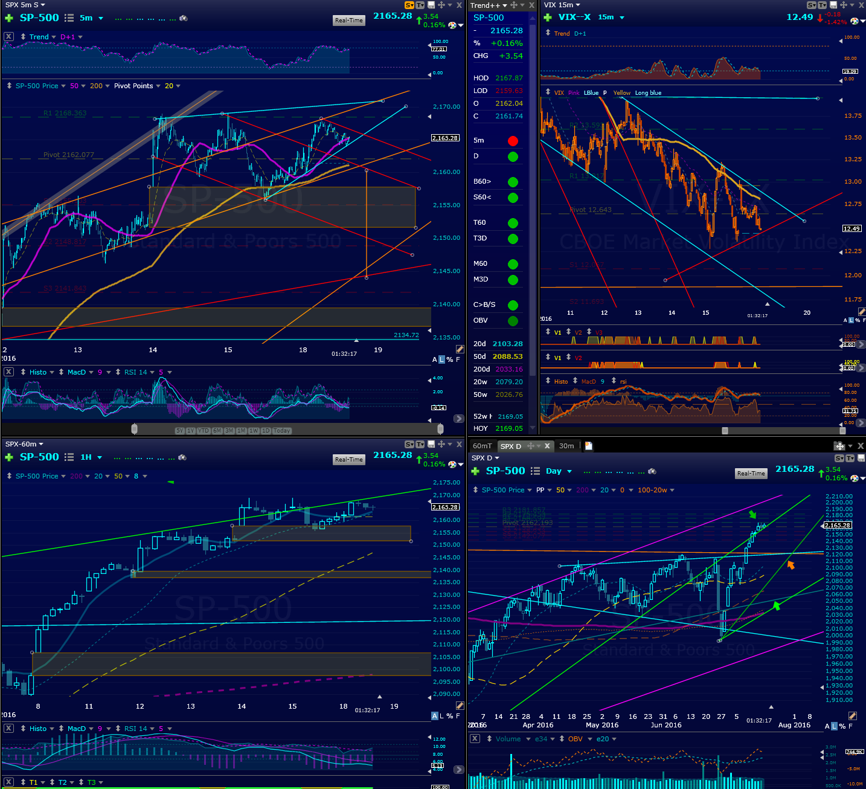Click right arrow button beside 5m MacD panel
Viewport: 866px width, 789px height.
point(459,418)
